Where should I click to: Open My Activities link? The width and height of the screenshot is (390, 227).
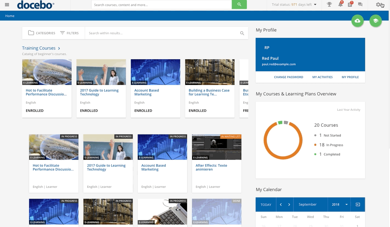click(x=322, y=77)
